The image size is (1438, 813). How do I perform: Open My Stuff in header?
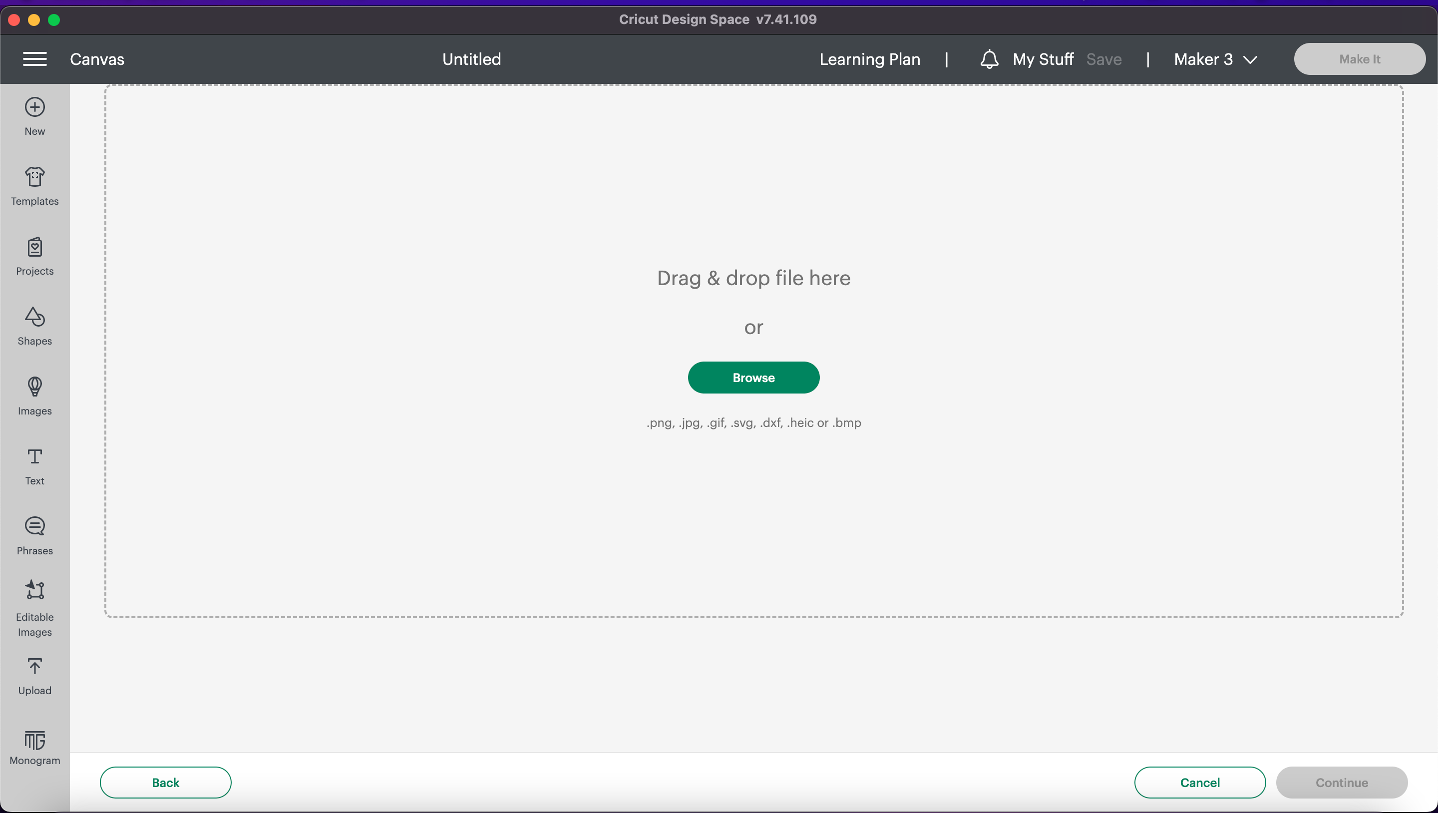point(1043,59)
